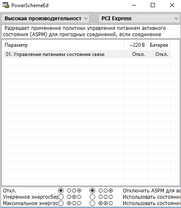Viewport: 181px width, 208px height.
Task: Click the '~220 В' column header
Action: 136,45
